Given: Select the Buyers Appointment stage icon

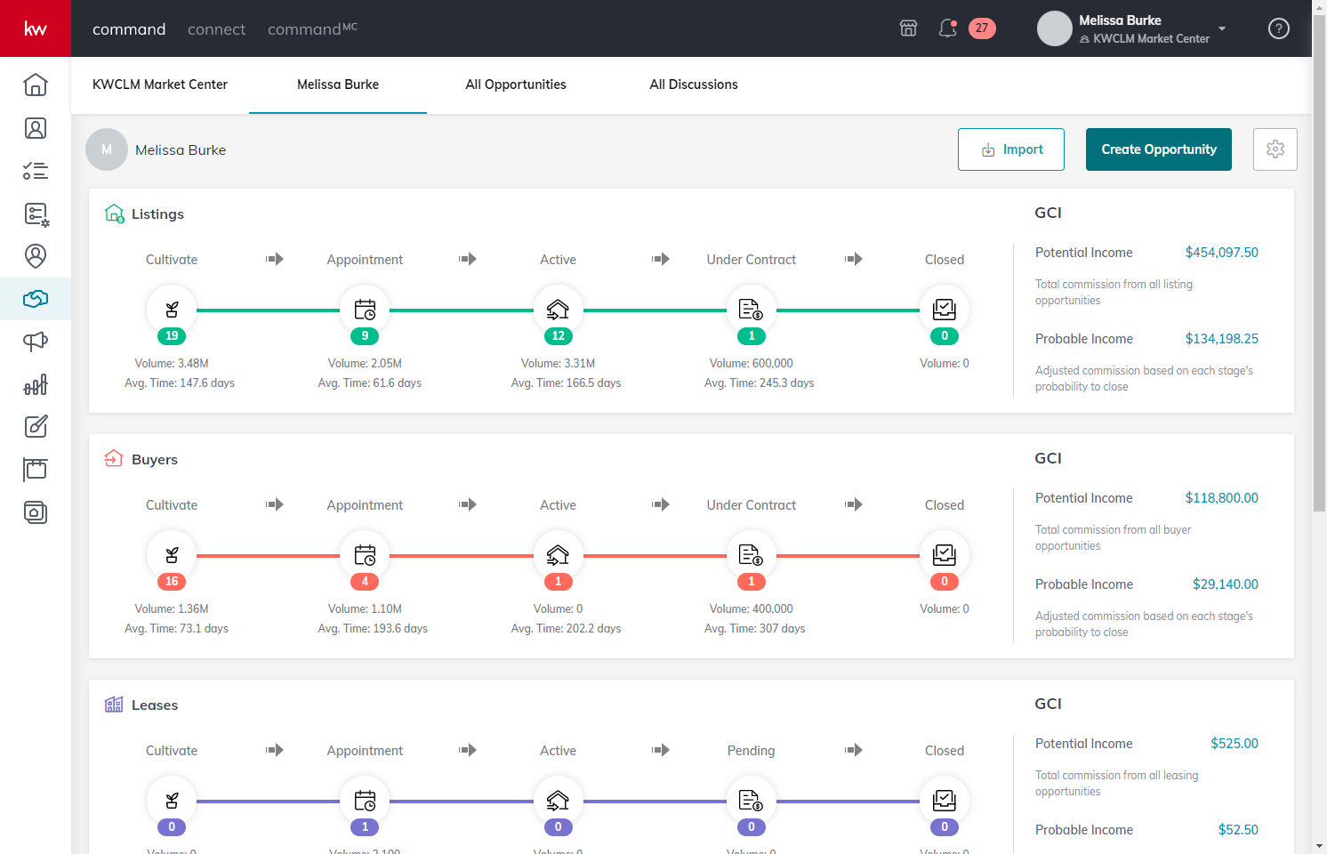Looking at the screenshot, I should (x=365, y=555).
